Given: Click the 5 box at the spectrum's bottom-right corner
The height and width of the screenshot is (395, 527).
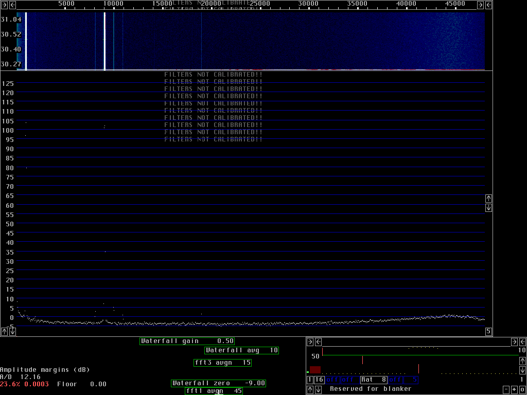Looking at the screenshot, I should (x=489, y=332).
